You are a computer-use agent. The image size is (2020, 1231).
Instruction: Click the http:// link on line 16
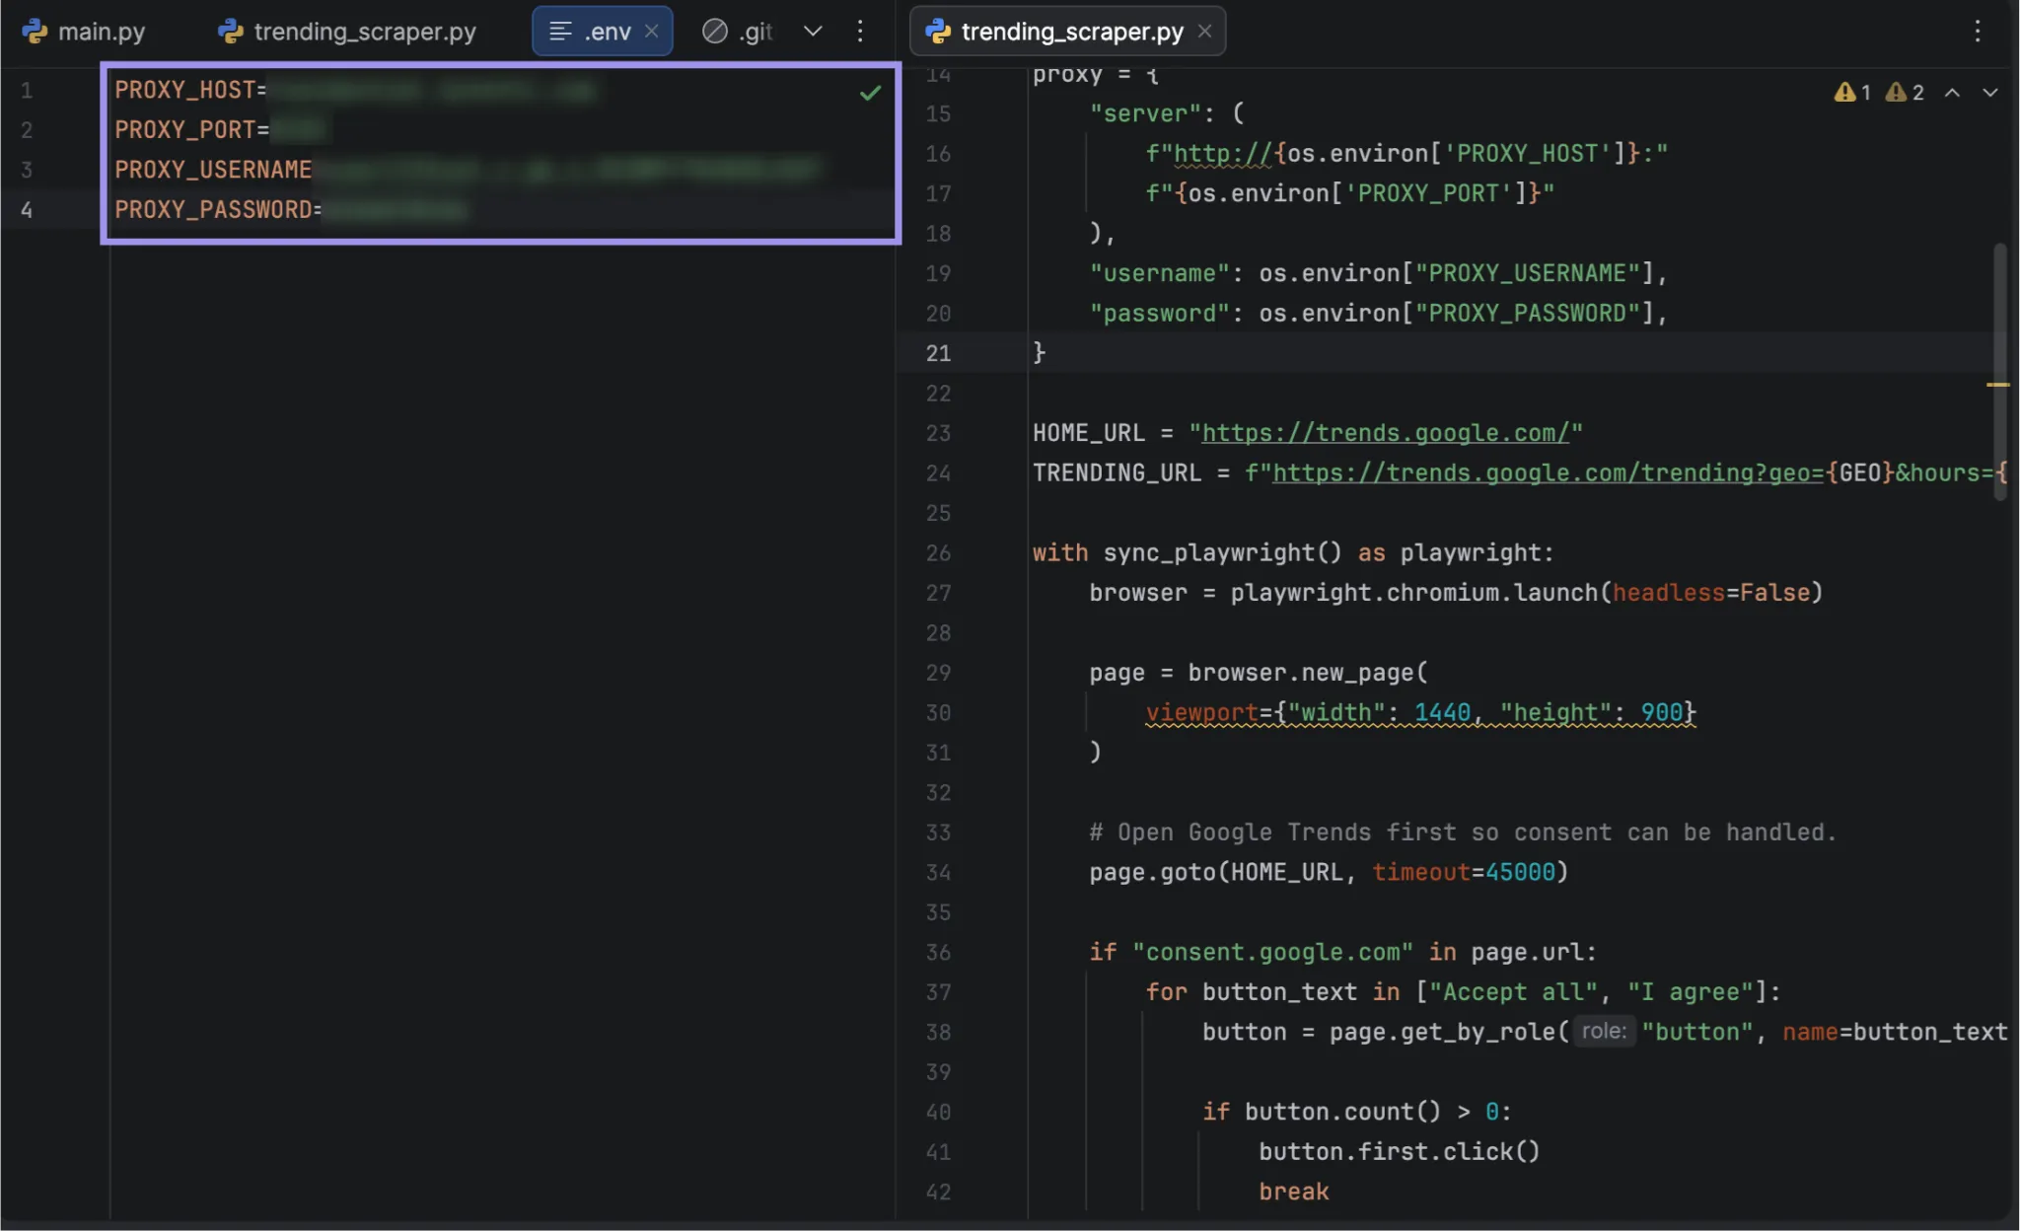[x=1223, y=154]
